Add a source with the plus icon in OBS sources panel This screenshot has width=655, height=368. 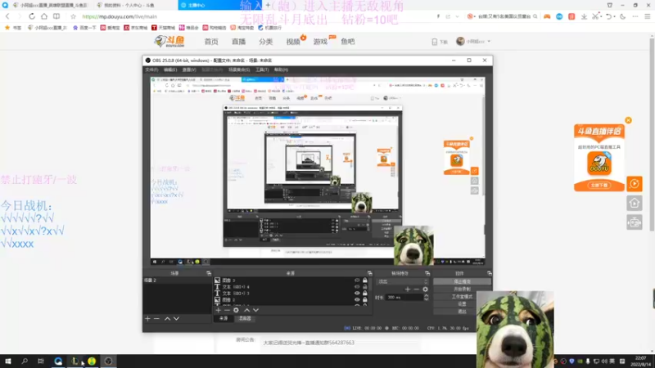[218, 310]
